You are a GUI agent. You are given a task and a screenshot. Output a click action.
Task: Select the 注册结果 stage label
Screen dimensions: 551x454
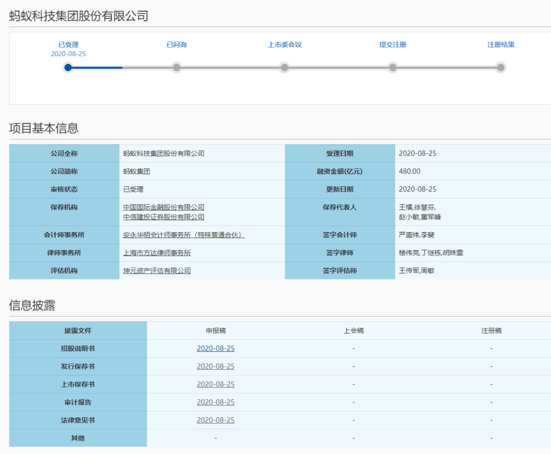500,44
